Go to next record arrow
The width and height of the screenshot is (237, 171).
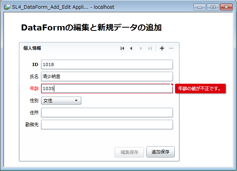tap(141, 48)
